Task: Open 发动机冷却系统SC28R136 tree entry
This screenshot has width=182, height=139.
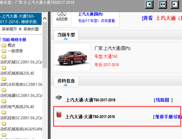Action: click(21, 84)
